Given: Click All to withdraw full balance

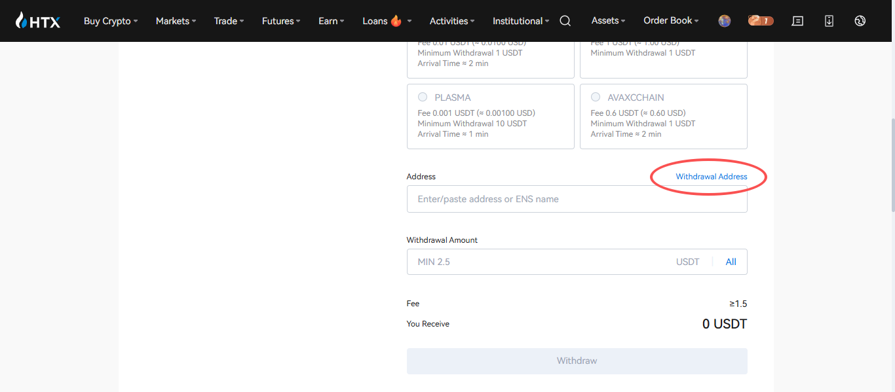Looking at the screenshot, I should tap(731, 262).
